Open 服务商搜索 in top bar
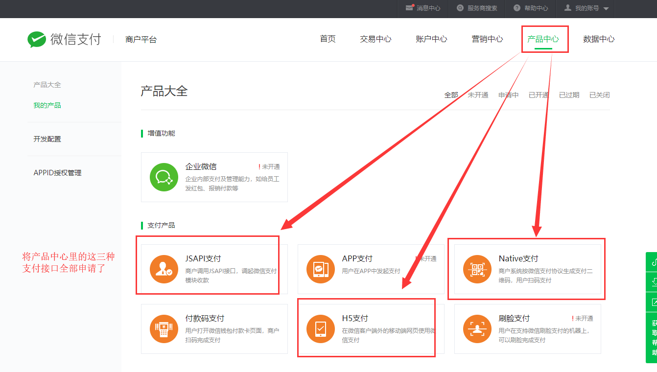Screen dimensions: 657x372 click(x=477, y=8)
